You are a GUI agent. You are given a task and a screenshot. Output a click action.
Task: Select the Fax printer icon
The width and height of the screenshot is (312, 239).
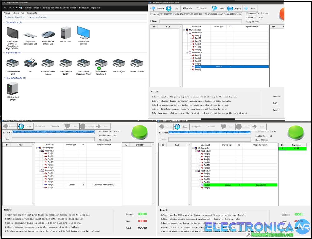click(x=30, y=65)
